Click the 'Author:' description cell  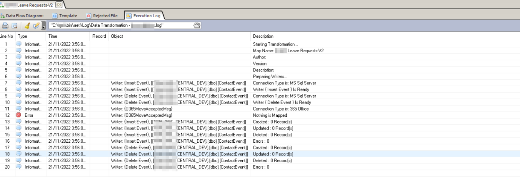point(260,57)
